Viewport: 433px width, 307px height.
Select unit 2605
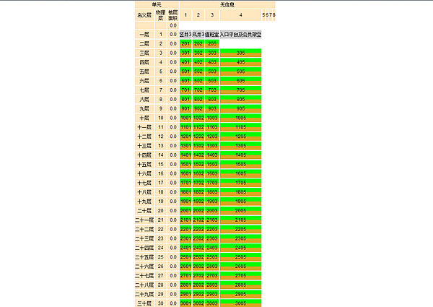point(240,267)
